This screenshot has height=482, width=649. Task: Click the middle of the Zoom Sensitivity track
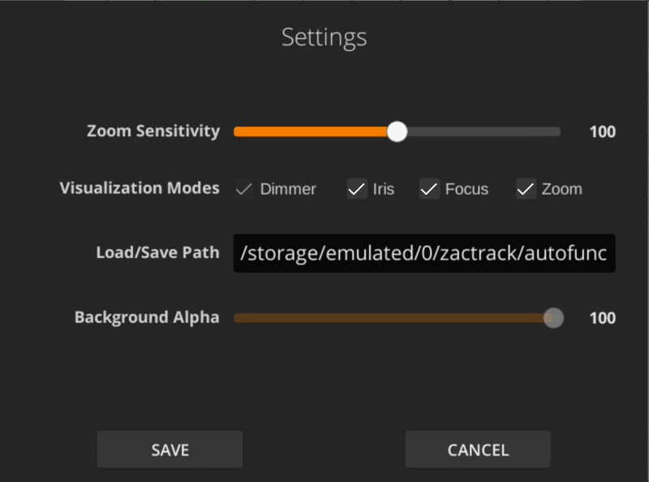(x=397, y=131)
